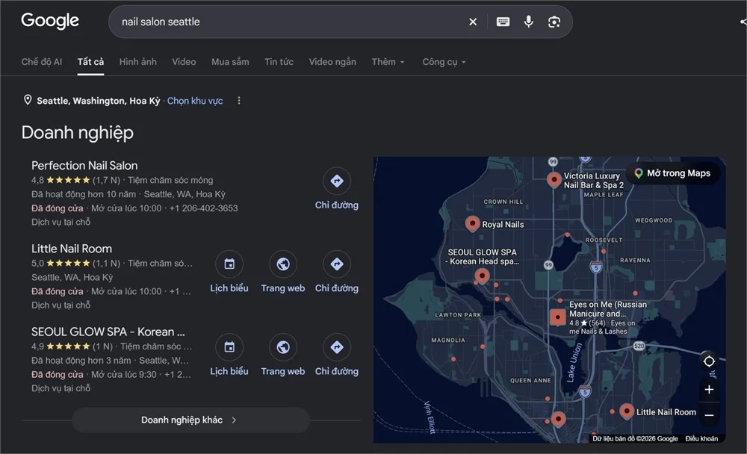
Task: Switch to Video ngắn tab
Action: pyautogui.click(x=332, y=61)
